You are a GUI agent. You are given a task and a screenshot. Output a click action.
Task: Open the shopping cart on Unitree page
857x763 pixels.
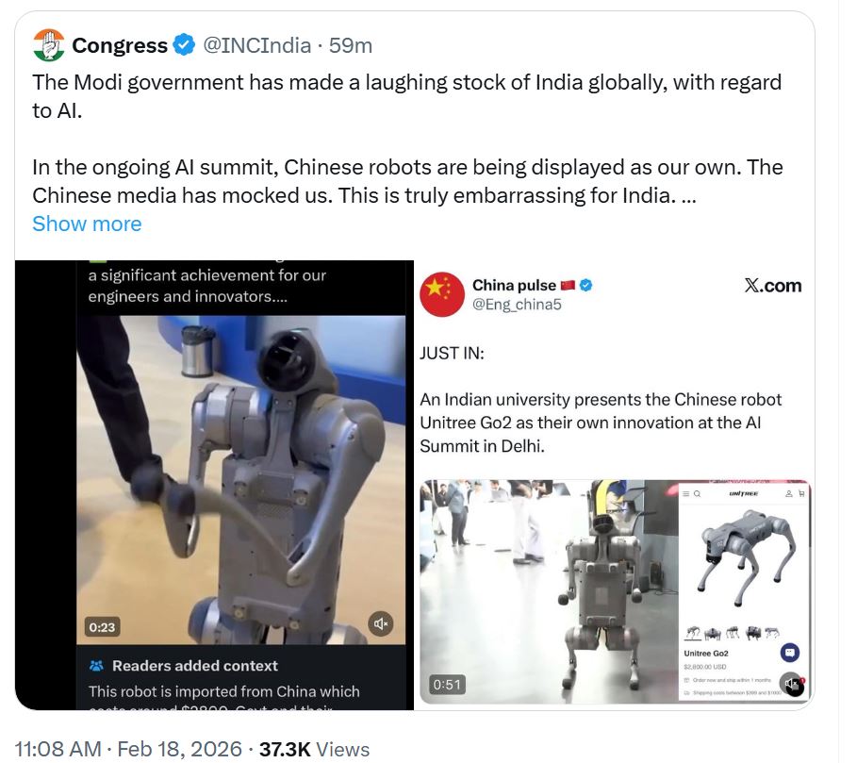(x=801, y=493)
